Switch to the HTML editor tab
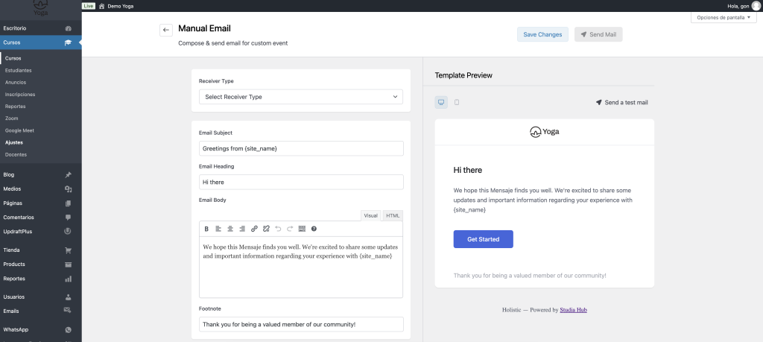Image resolution: width=763 pixels, height=342 pixels. (393, 215)
